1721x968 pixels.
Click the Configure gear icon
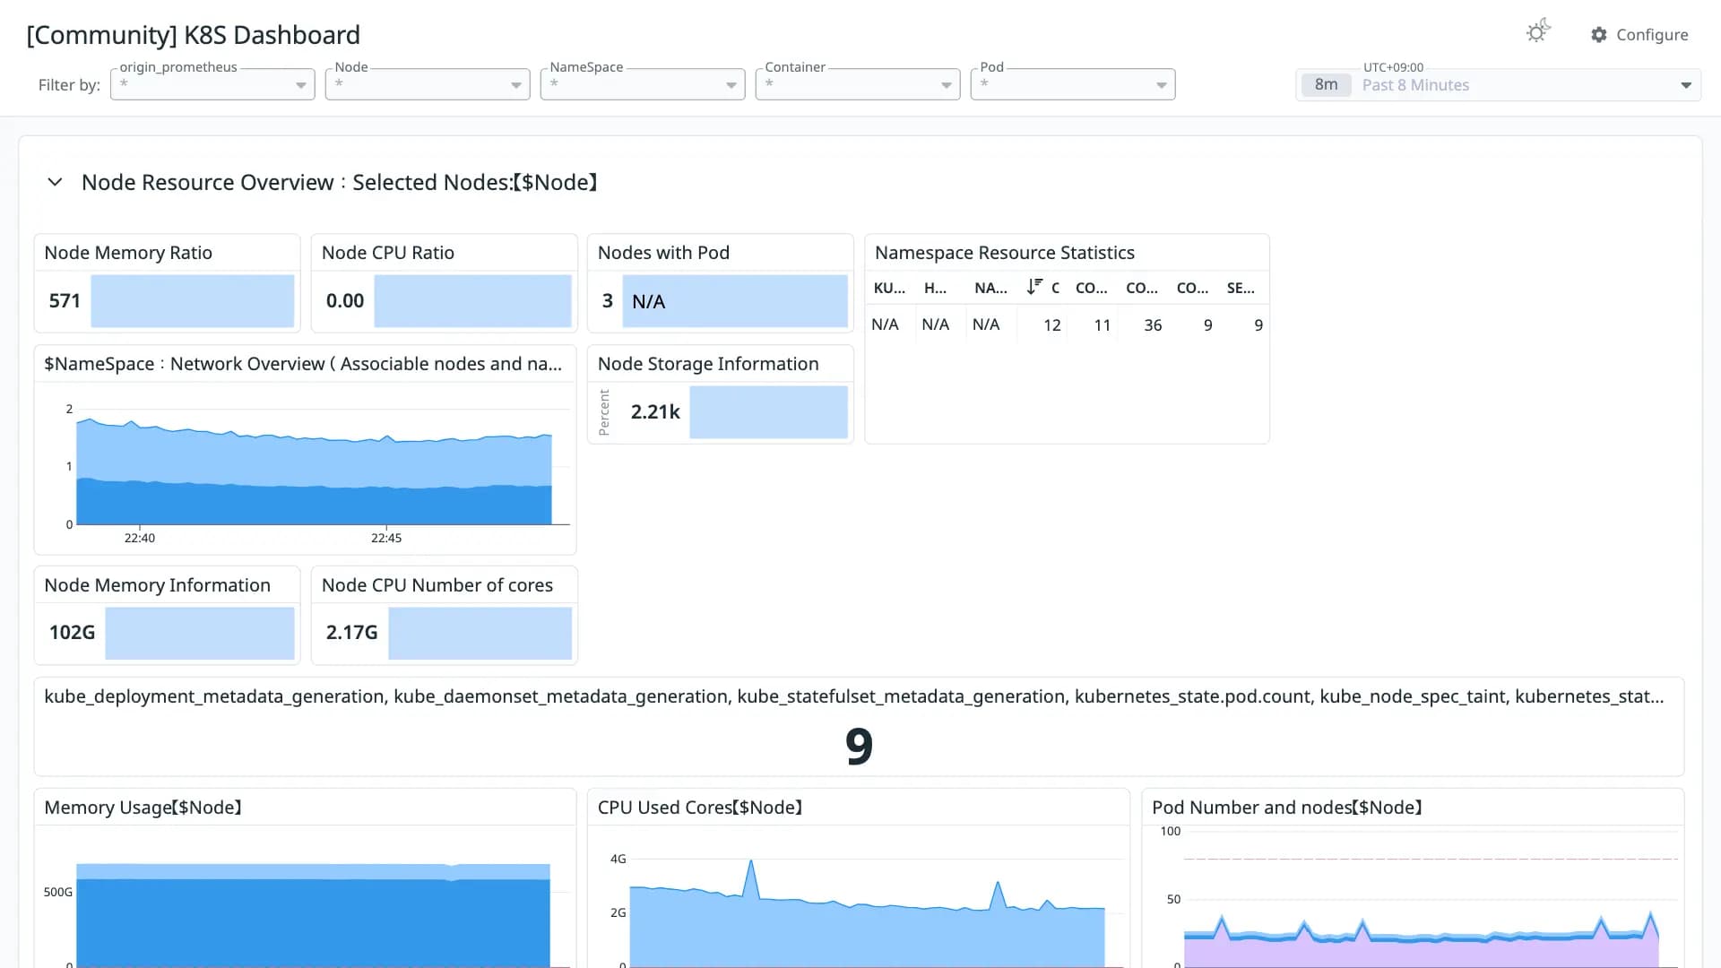pos(1599,35)
